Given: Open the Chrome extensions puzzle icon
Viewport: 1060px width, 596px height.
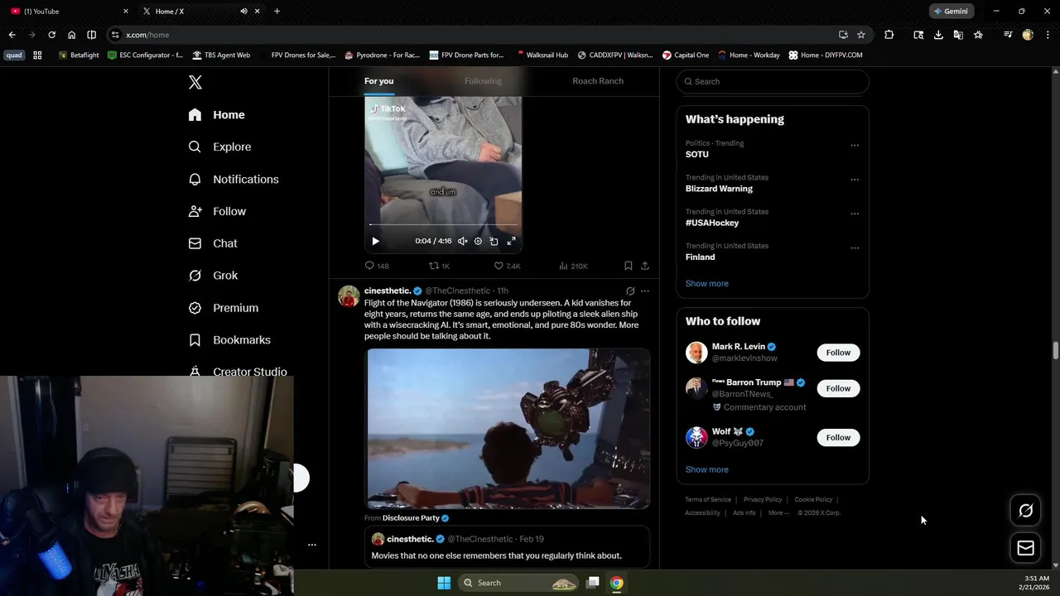Looking at the screenshot, I should tap(889, 35).
